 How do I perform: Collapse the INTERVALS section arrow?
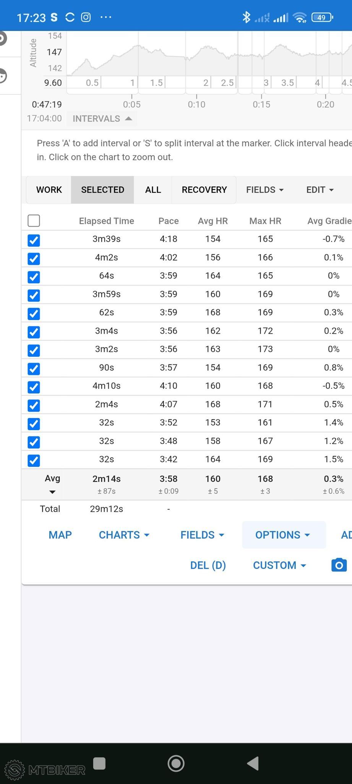[x=129, y=119]
